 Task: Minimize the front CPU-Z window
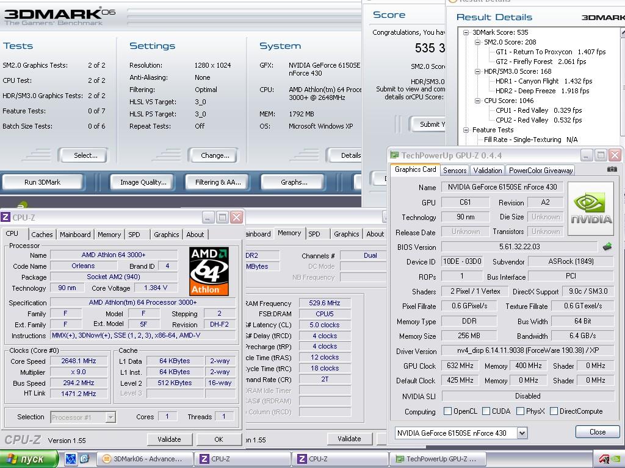[x=208, y=218]
